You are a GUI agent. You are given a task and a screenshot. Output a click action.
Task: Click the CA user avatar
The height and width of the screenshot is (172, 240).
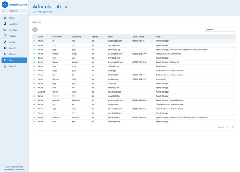pos(5,4)
